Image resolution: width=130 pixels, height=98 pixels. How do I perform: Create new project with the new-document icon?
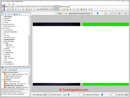[9, 70]
